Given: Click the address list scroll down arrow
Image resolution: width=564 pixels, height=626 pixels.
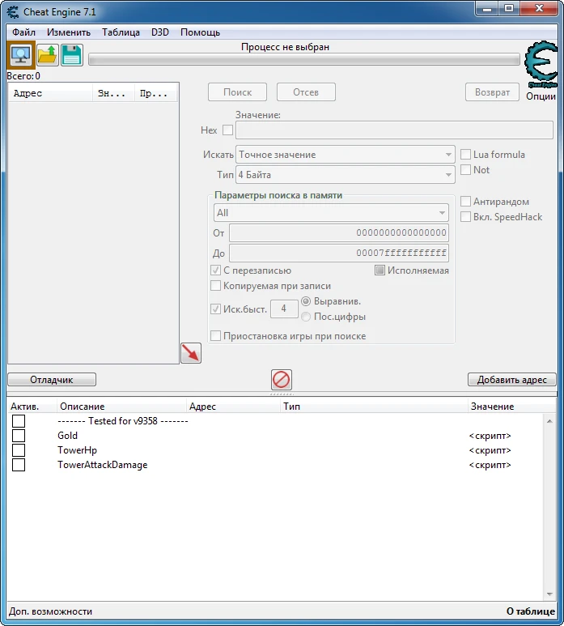Looking at the screenshot, I should point(549,594).
